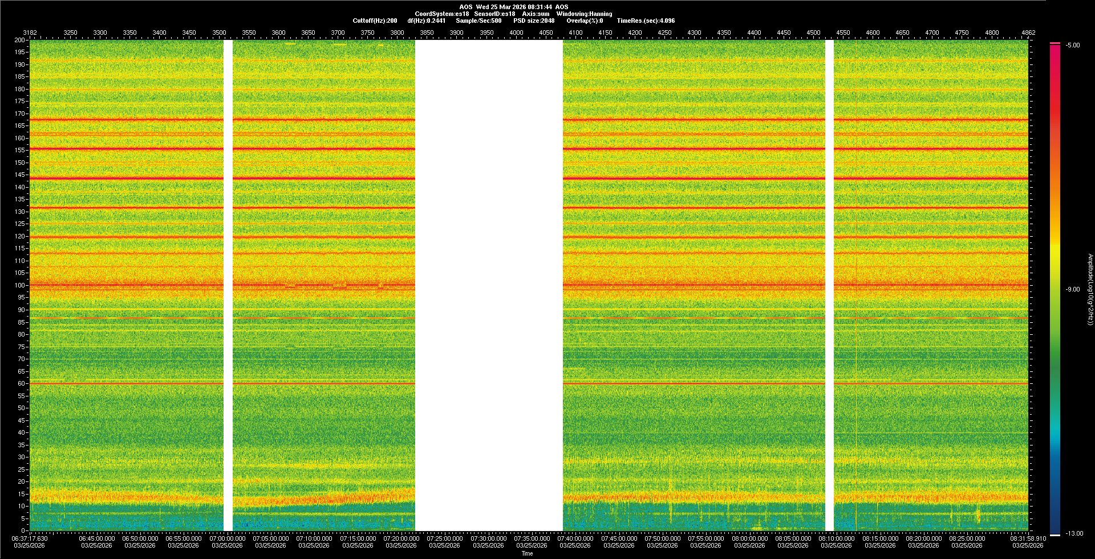Click the 60 Hz frequency axis label

[21, 383]
